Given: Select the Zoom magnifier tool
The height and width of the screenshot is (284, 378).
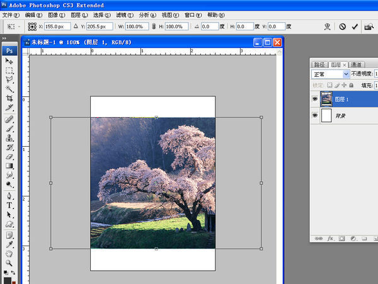Looking at the screenshot, I should click(9, 263).
